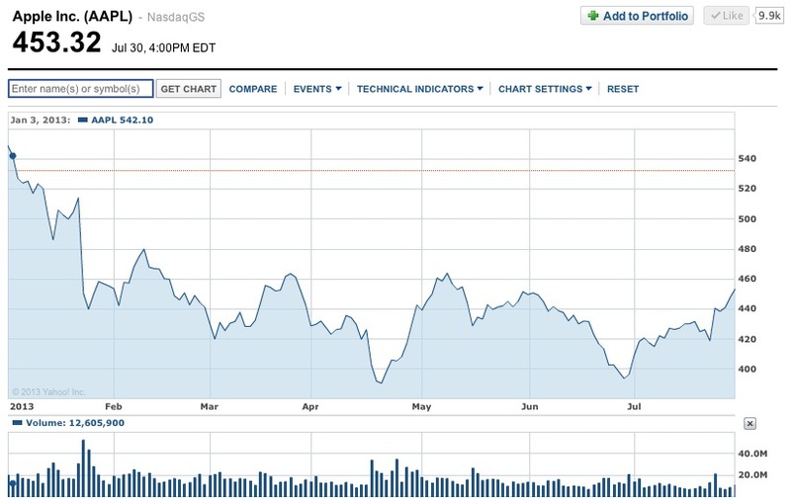
Task: Click the 460 price axis label
Action: pos(747,279)
